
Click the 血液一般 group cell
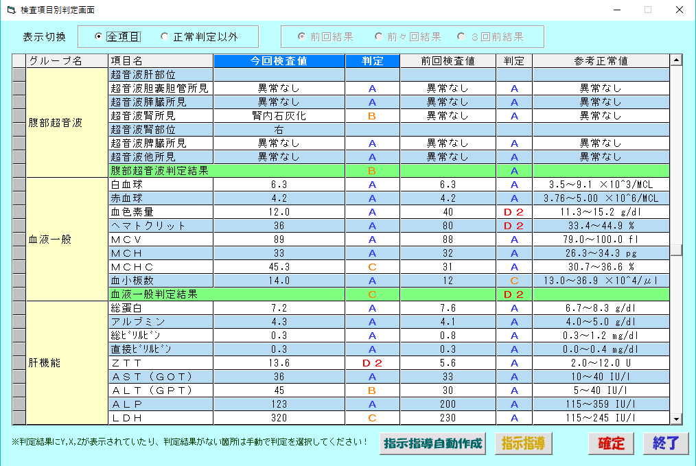click(x=67, y=240)
